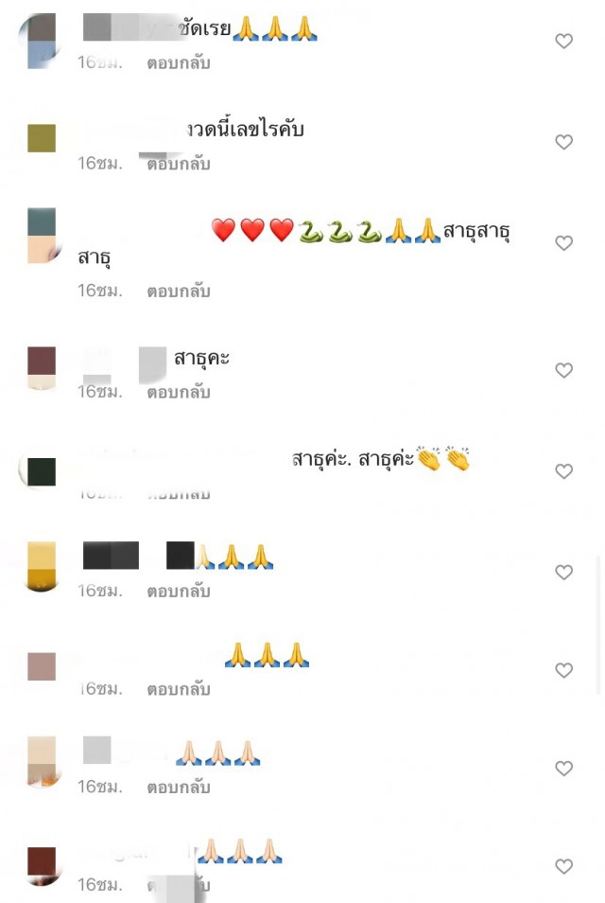
Task: Tap the heart on the bottom-most comment
Action: [x=563, y=866]
